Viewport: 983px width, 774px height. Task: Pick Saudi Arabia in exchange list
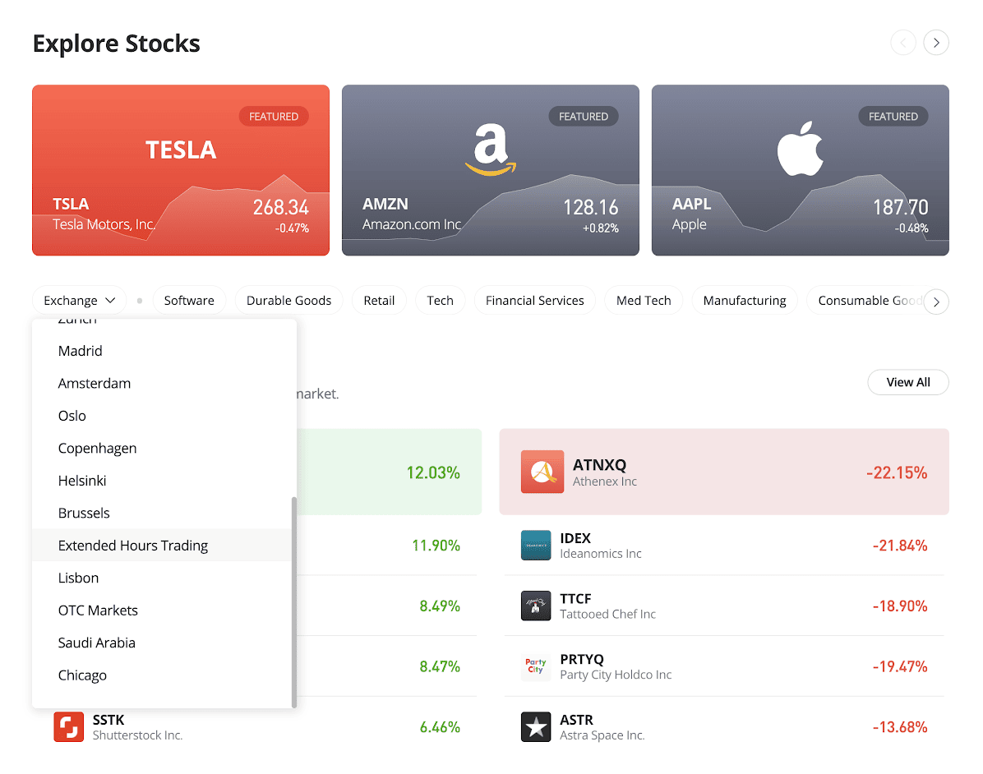[97, 643]
